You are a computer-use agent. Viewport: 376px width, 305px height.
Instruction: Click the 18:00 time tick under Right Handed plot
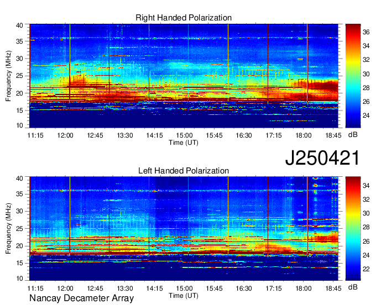point(304,135)
